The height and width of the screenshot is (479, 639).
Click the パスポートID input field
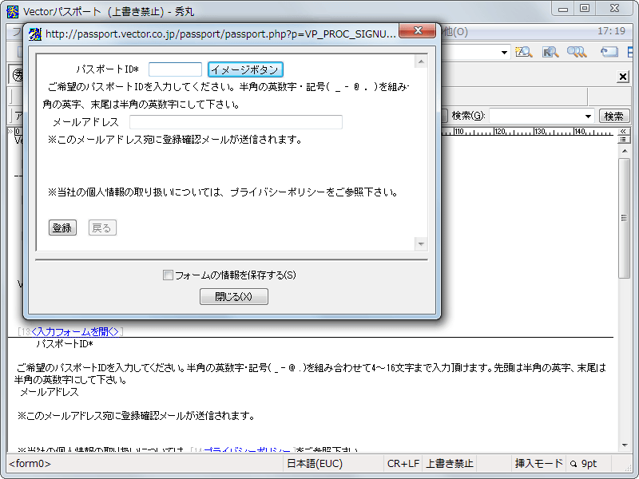175,69
